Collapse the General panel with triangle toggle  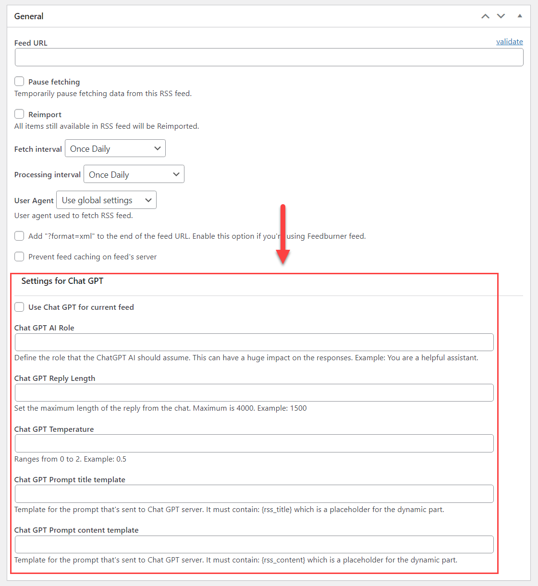point(520,16)
